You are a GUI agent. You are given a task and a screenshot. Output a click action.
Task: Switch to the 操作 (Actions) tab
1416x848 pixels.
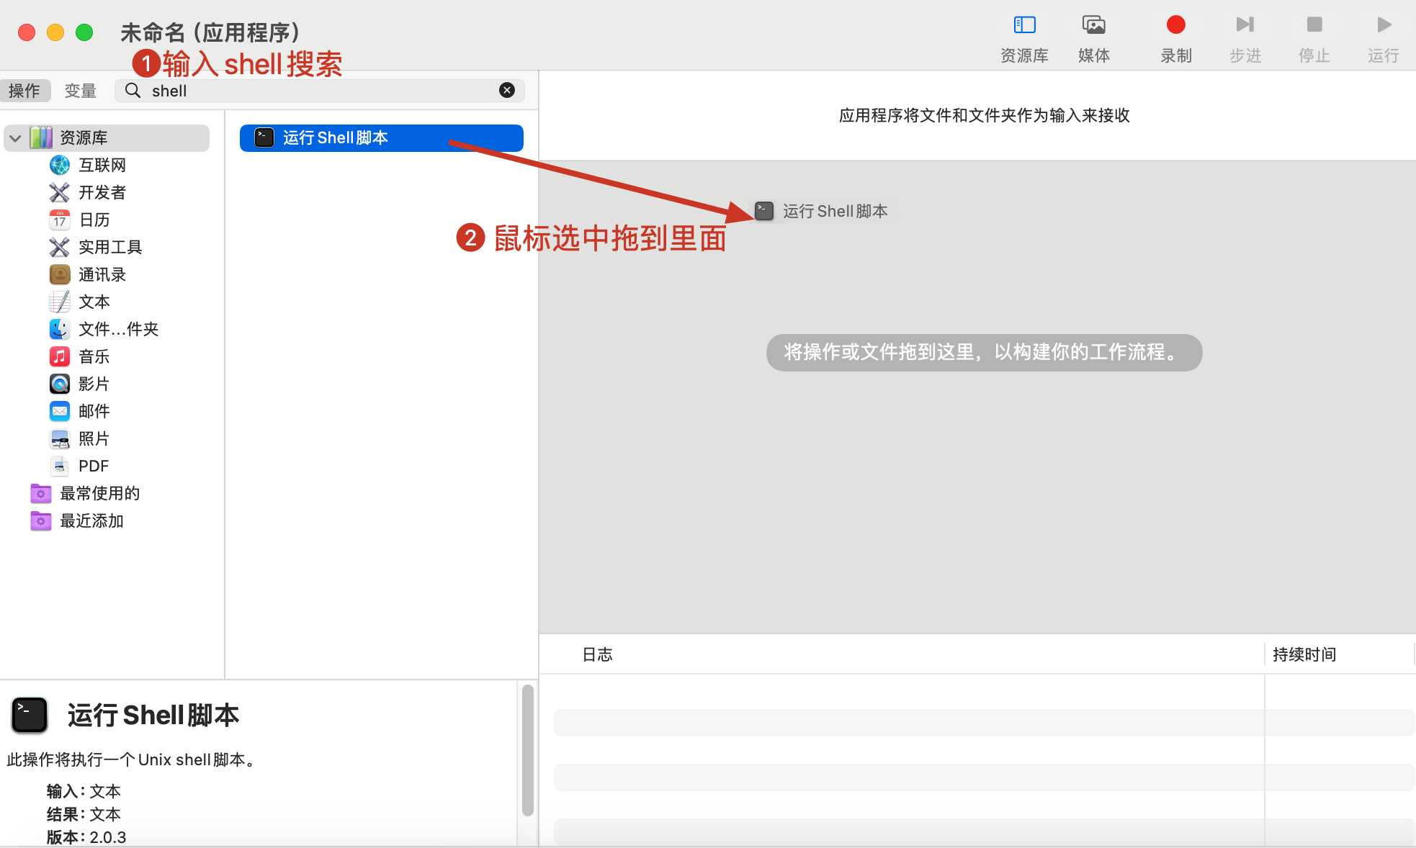coord(24,91)
